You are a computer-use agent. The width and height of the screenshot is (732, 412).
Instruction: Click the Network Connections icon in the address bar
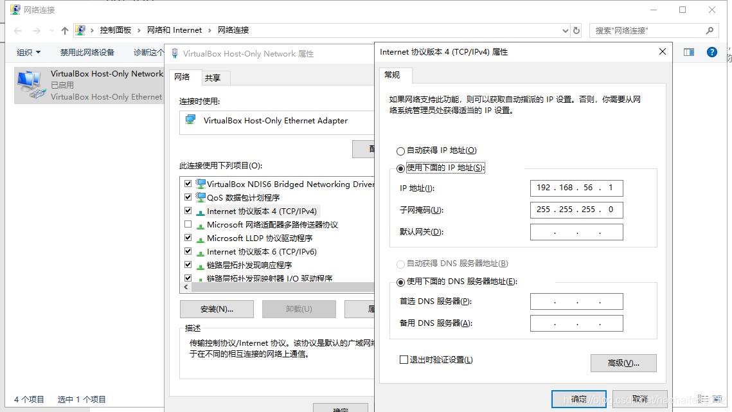[80, 30]
